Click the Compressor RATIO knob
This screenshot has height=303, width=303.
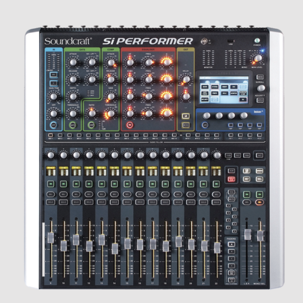[92, 114]
